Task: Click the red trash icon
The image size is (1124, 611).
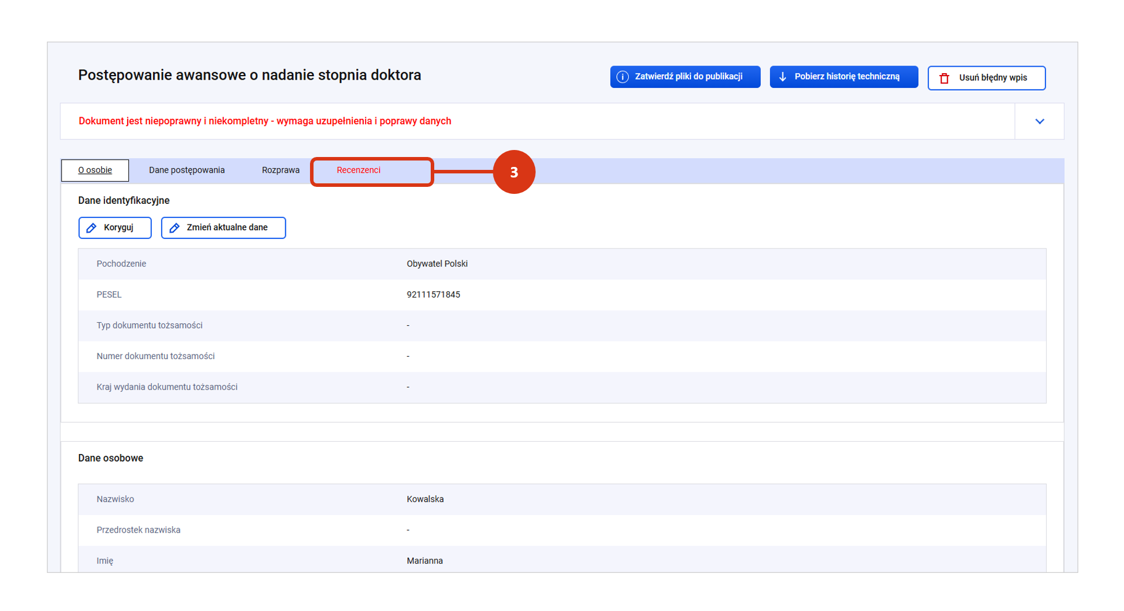Action: pos(944,78)
